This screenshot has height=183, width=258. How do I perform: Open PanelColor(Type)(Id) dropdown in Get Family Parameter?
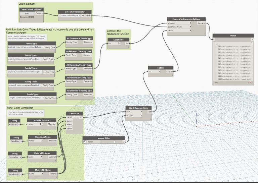coord(71,15)
